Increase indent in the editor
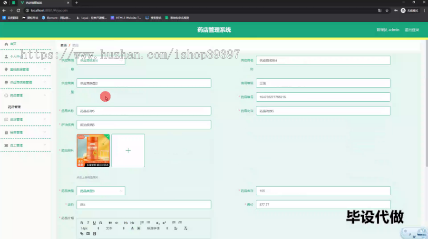Viewport: 428px width, 239px height. tap(180, 223)
